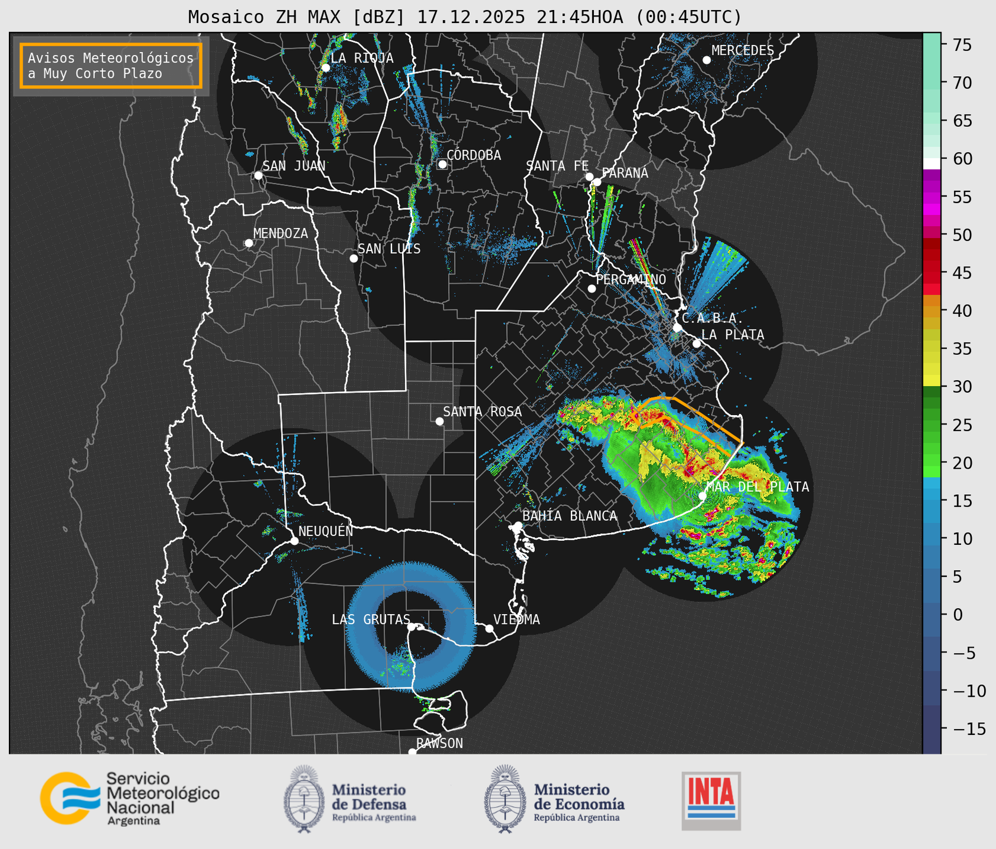Click the white 60 dBZ band on the color scale
The height and width of the screenshot is (849, 996).
pyautogui.click(x=932, y=164)
